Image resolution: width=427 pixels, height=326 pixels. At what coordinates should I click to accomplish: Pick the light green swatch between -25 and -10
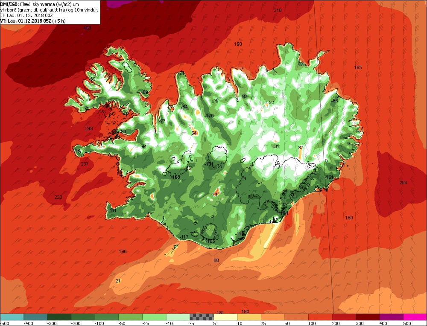pyautogui.click(x=155, y=317)
